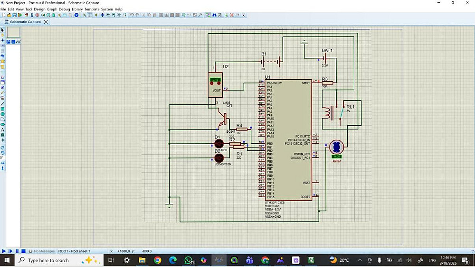475x267 pixels.
Task: Open the Debug menu
Action: (64, 9)
